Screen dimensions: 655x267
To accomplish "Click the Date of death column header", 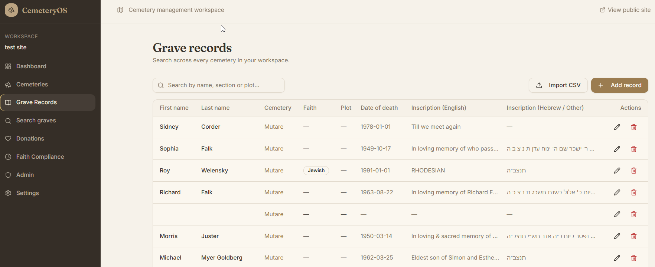I will [379, 108].
